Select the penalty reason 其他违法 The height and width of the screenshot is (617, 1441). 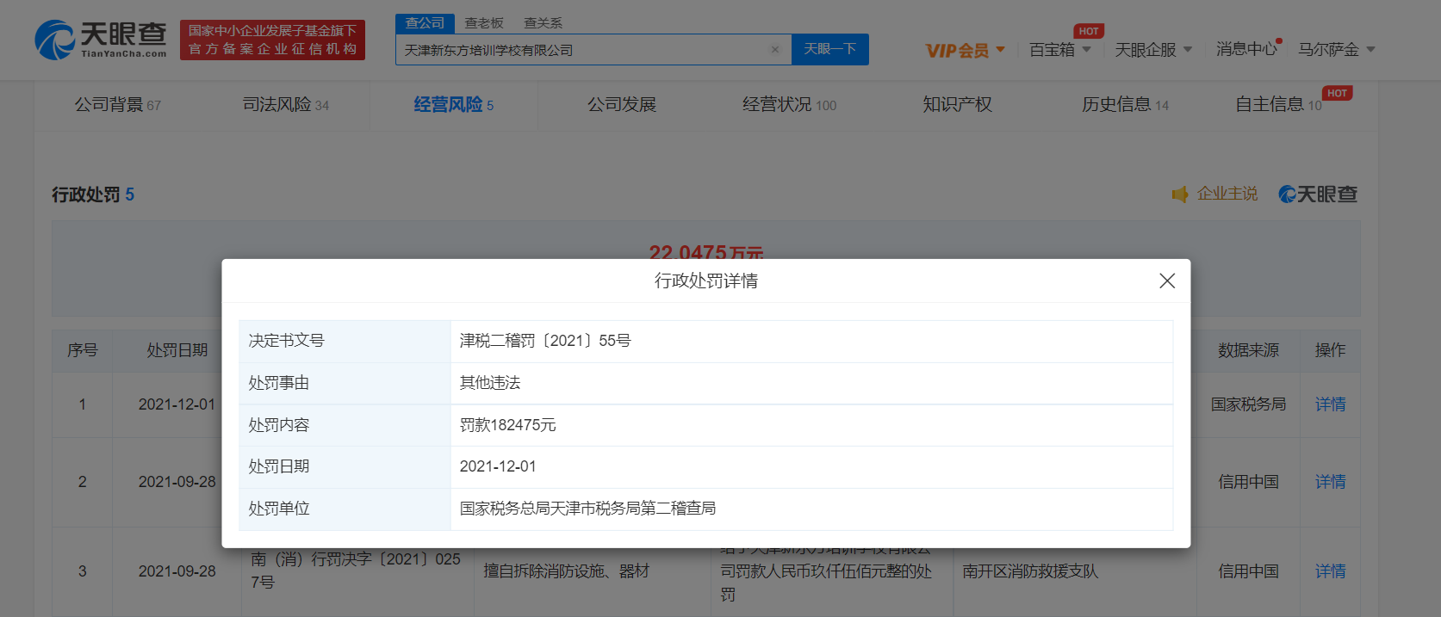(490, 383)
